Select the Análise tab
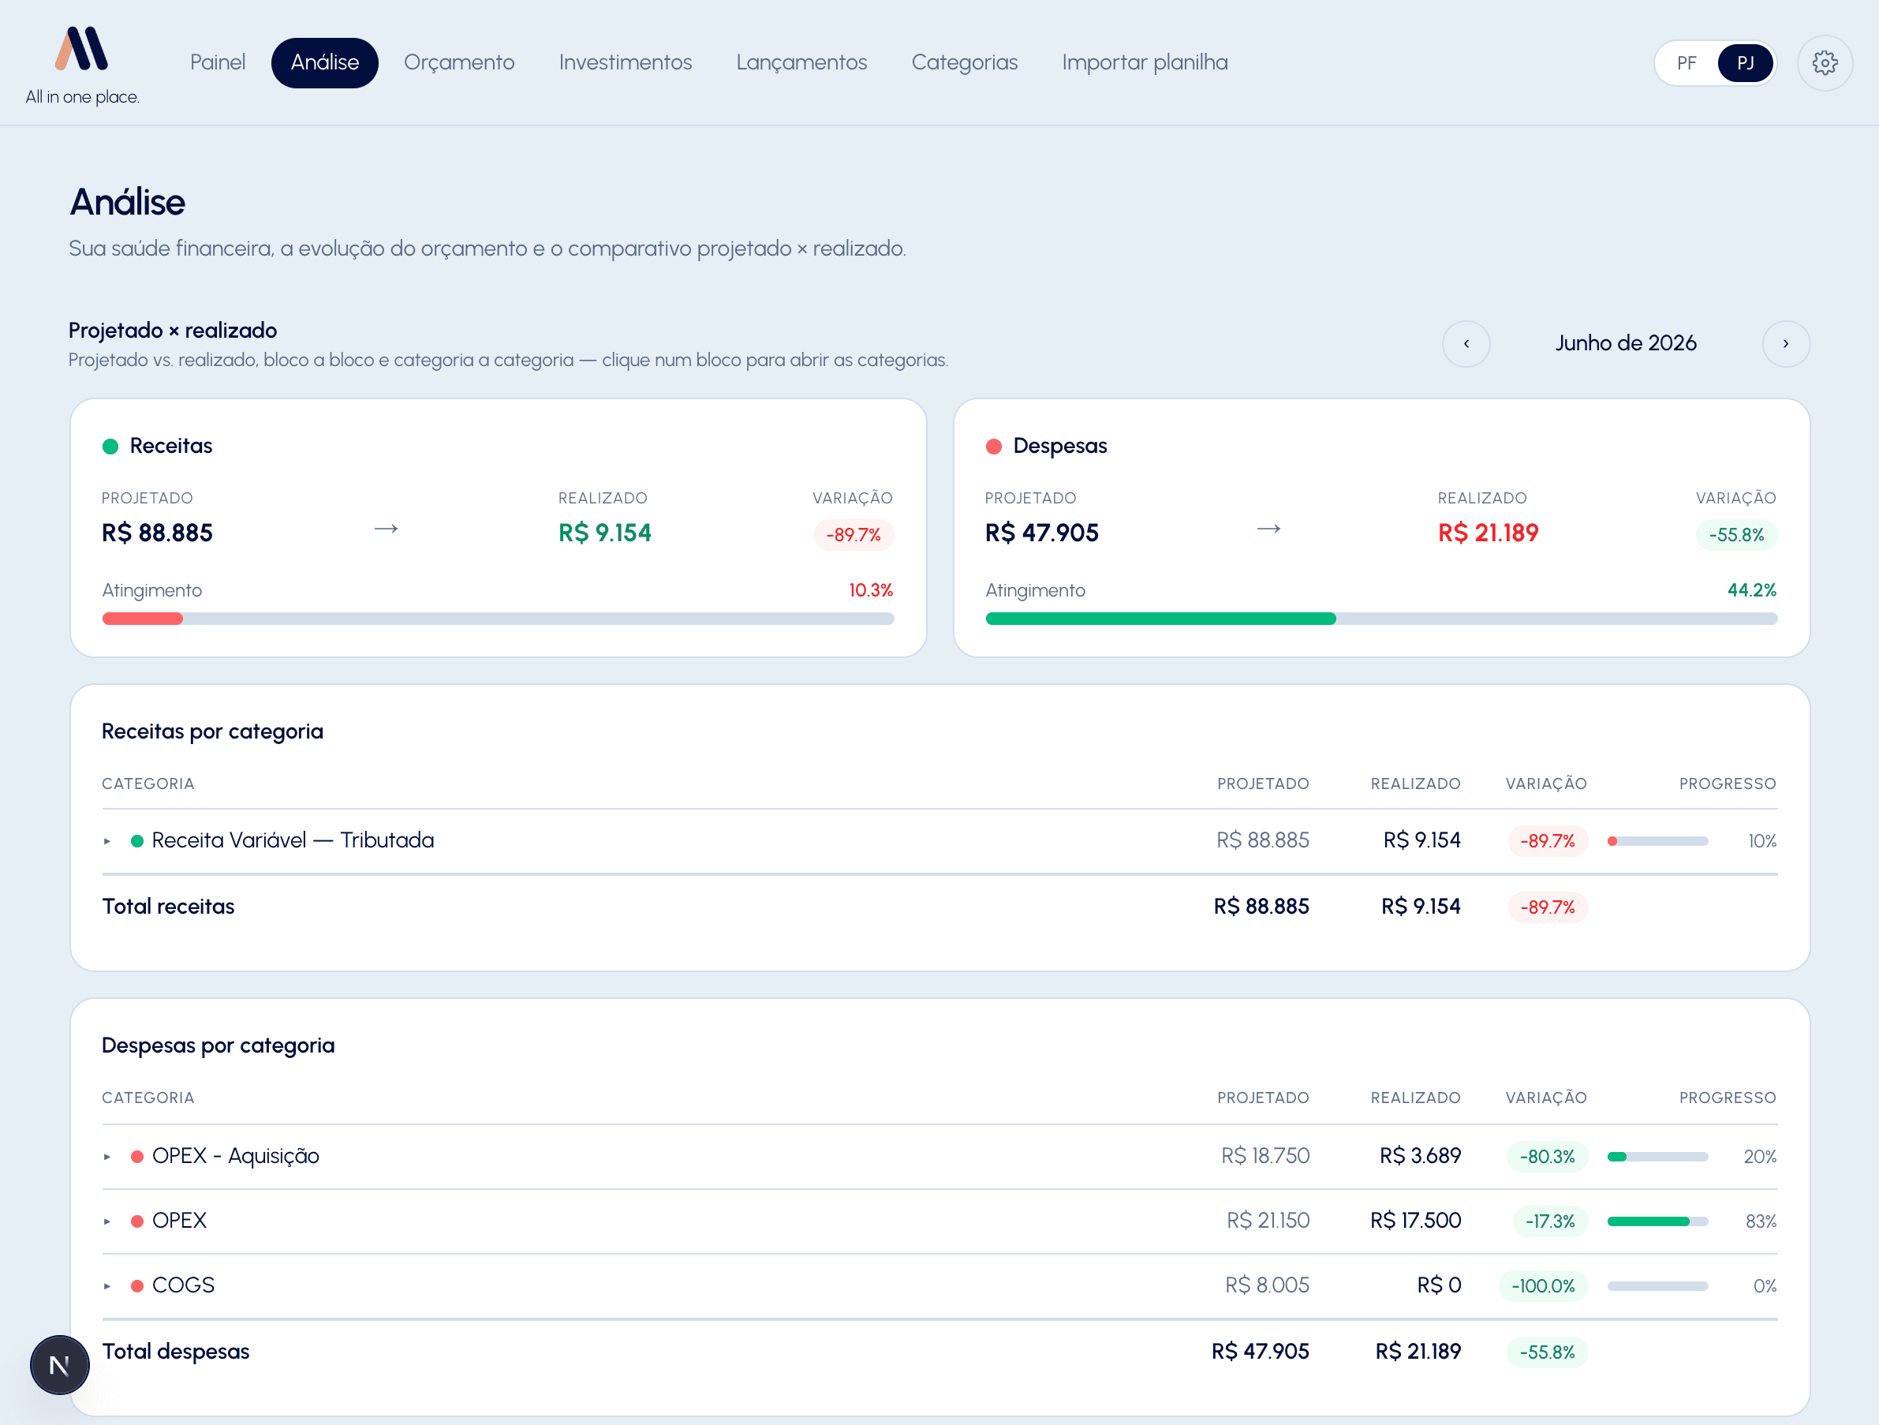Screen dimensions: 1879x1425 pyautogui.click(x=324, y=63)
